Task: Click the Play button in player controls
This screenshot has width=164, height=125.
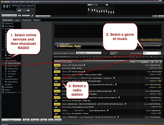Action: (6, 16)
